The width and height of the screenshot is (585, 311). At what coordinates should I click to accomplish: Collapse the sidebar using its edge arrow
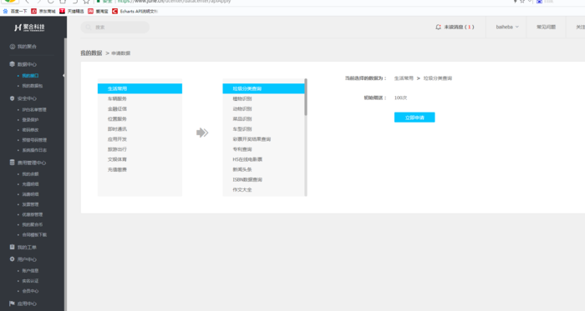[x=64, y=76]
